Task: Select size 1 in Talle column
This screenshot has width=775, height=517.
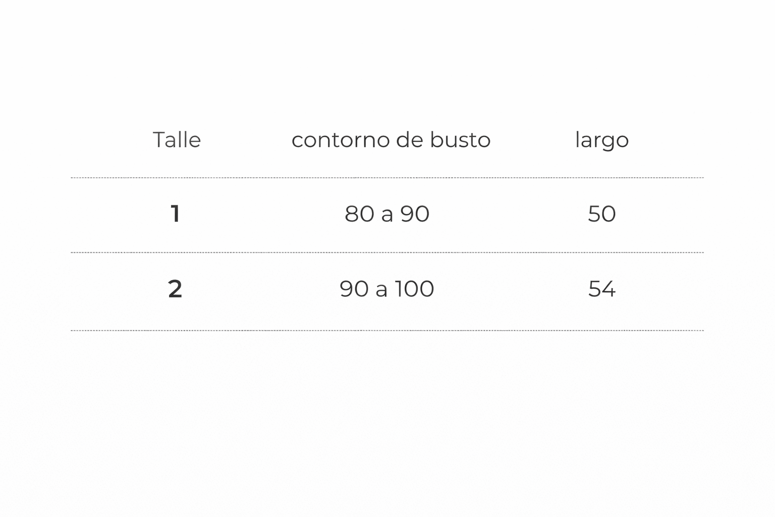Action: (x=175, y=214)
